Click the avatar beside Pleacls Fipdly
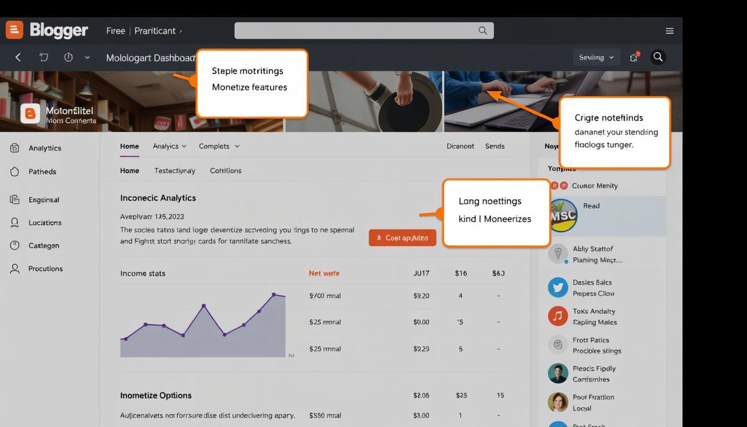The image size is (747, 427). click(x=558, y=374)
